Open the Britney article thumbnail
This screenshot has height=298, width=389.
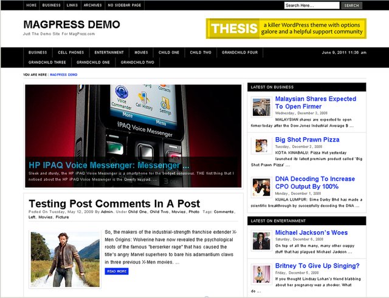click(x=261, y=274)
